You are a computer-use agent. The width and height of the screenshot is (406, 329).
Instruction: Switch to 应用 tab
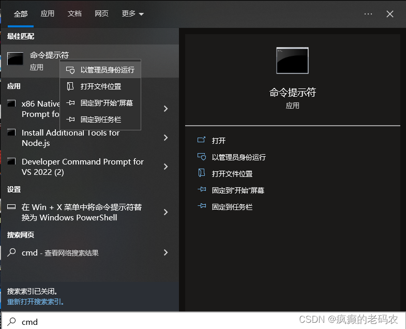(x=48, y=14)
